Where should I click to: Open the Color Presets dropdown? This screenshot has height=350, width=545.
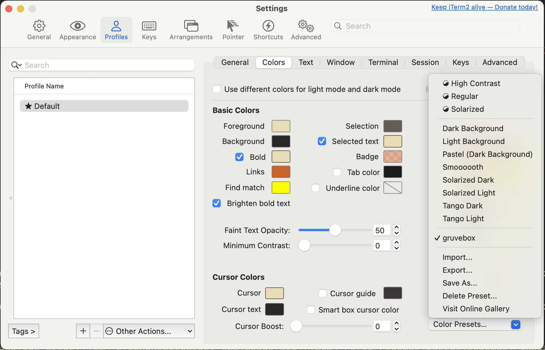point(475,324)
